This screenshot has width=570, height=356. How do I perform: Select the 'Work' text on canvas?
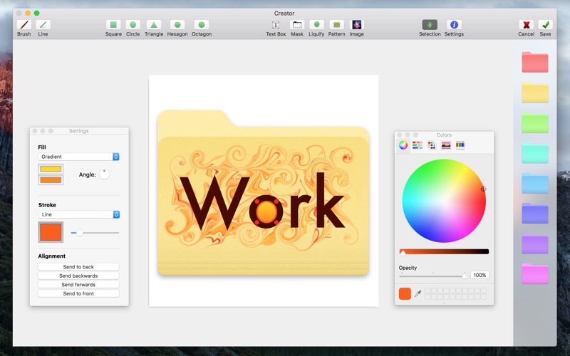pyautogui.click(x=261, y=201)
